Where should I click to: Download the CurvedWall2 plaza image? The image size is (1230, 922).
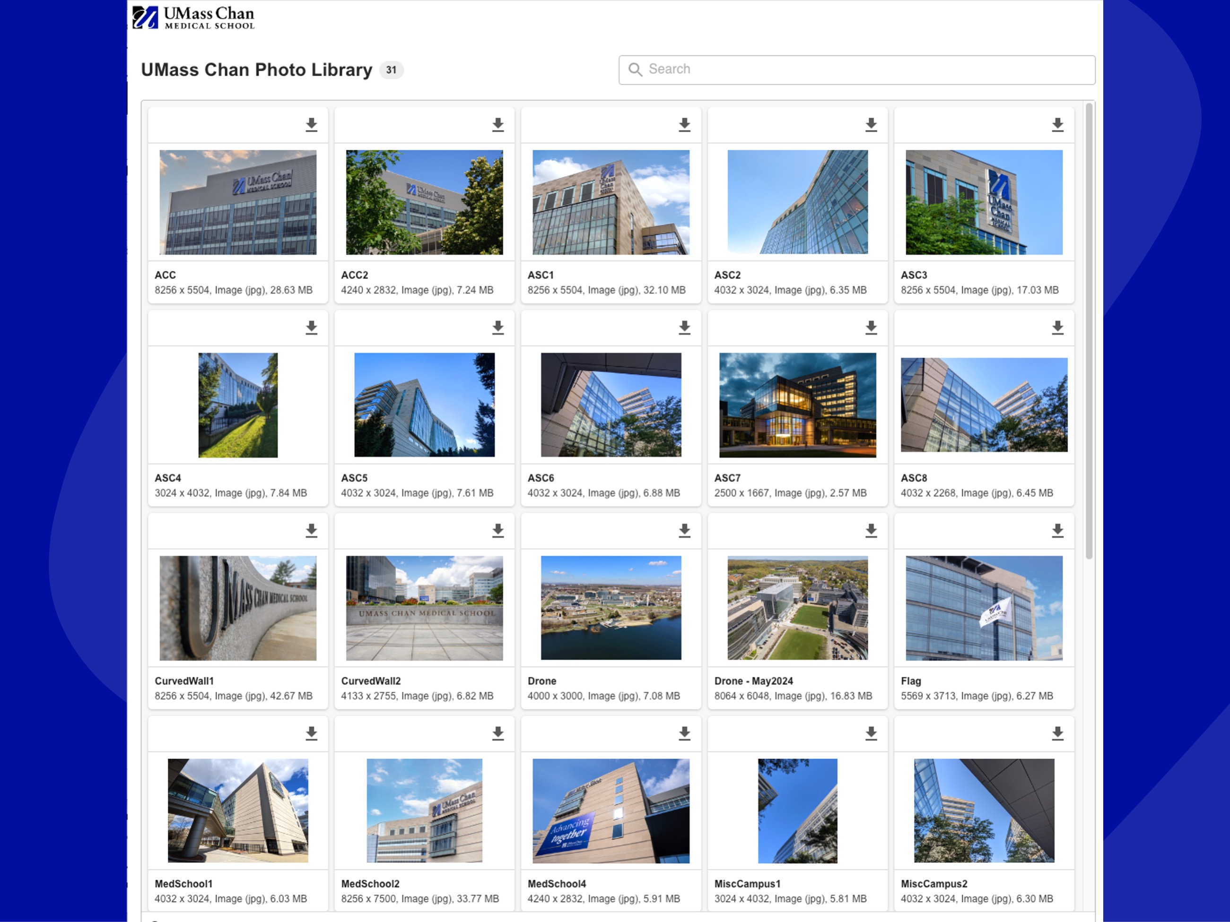[498, 531]
